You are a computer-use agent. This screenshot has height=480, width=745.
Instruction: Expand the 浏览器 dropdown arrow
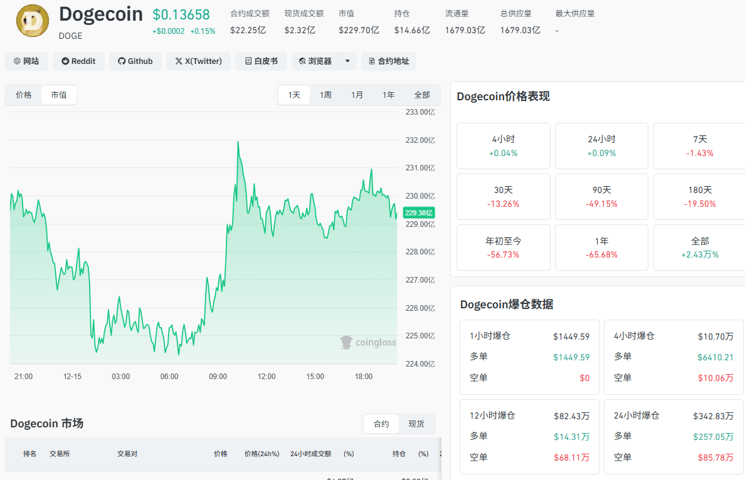(x=348, y=61)
